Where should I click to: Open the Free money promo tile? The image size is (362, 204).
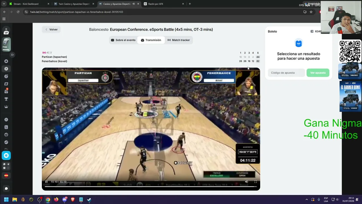click(6, 44)
